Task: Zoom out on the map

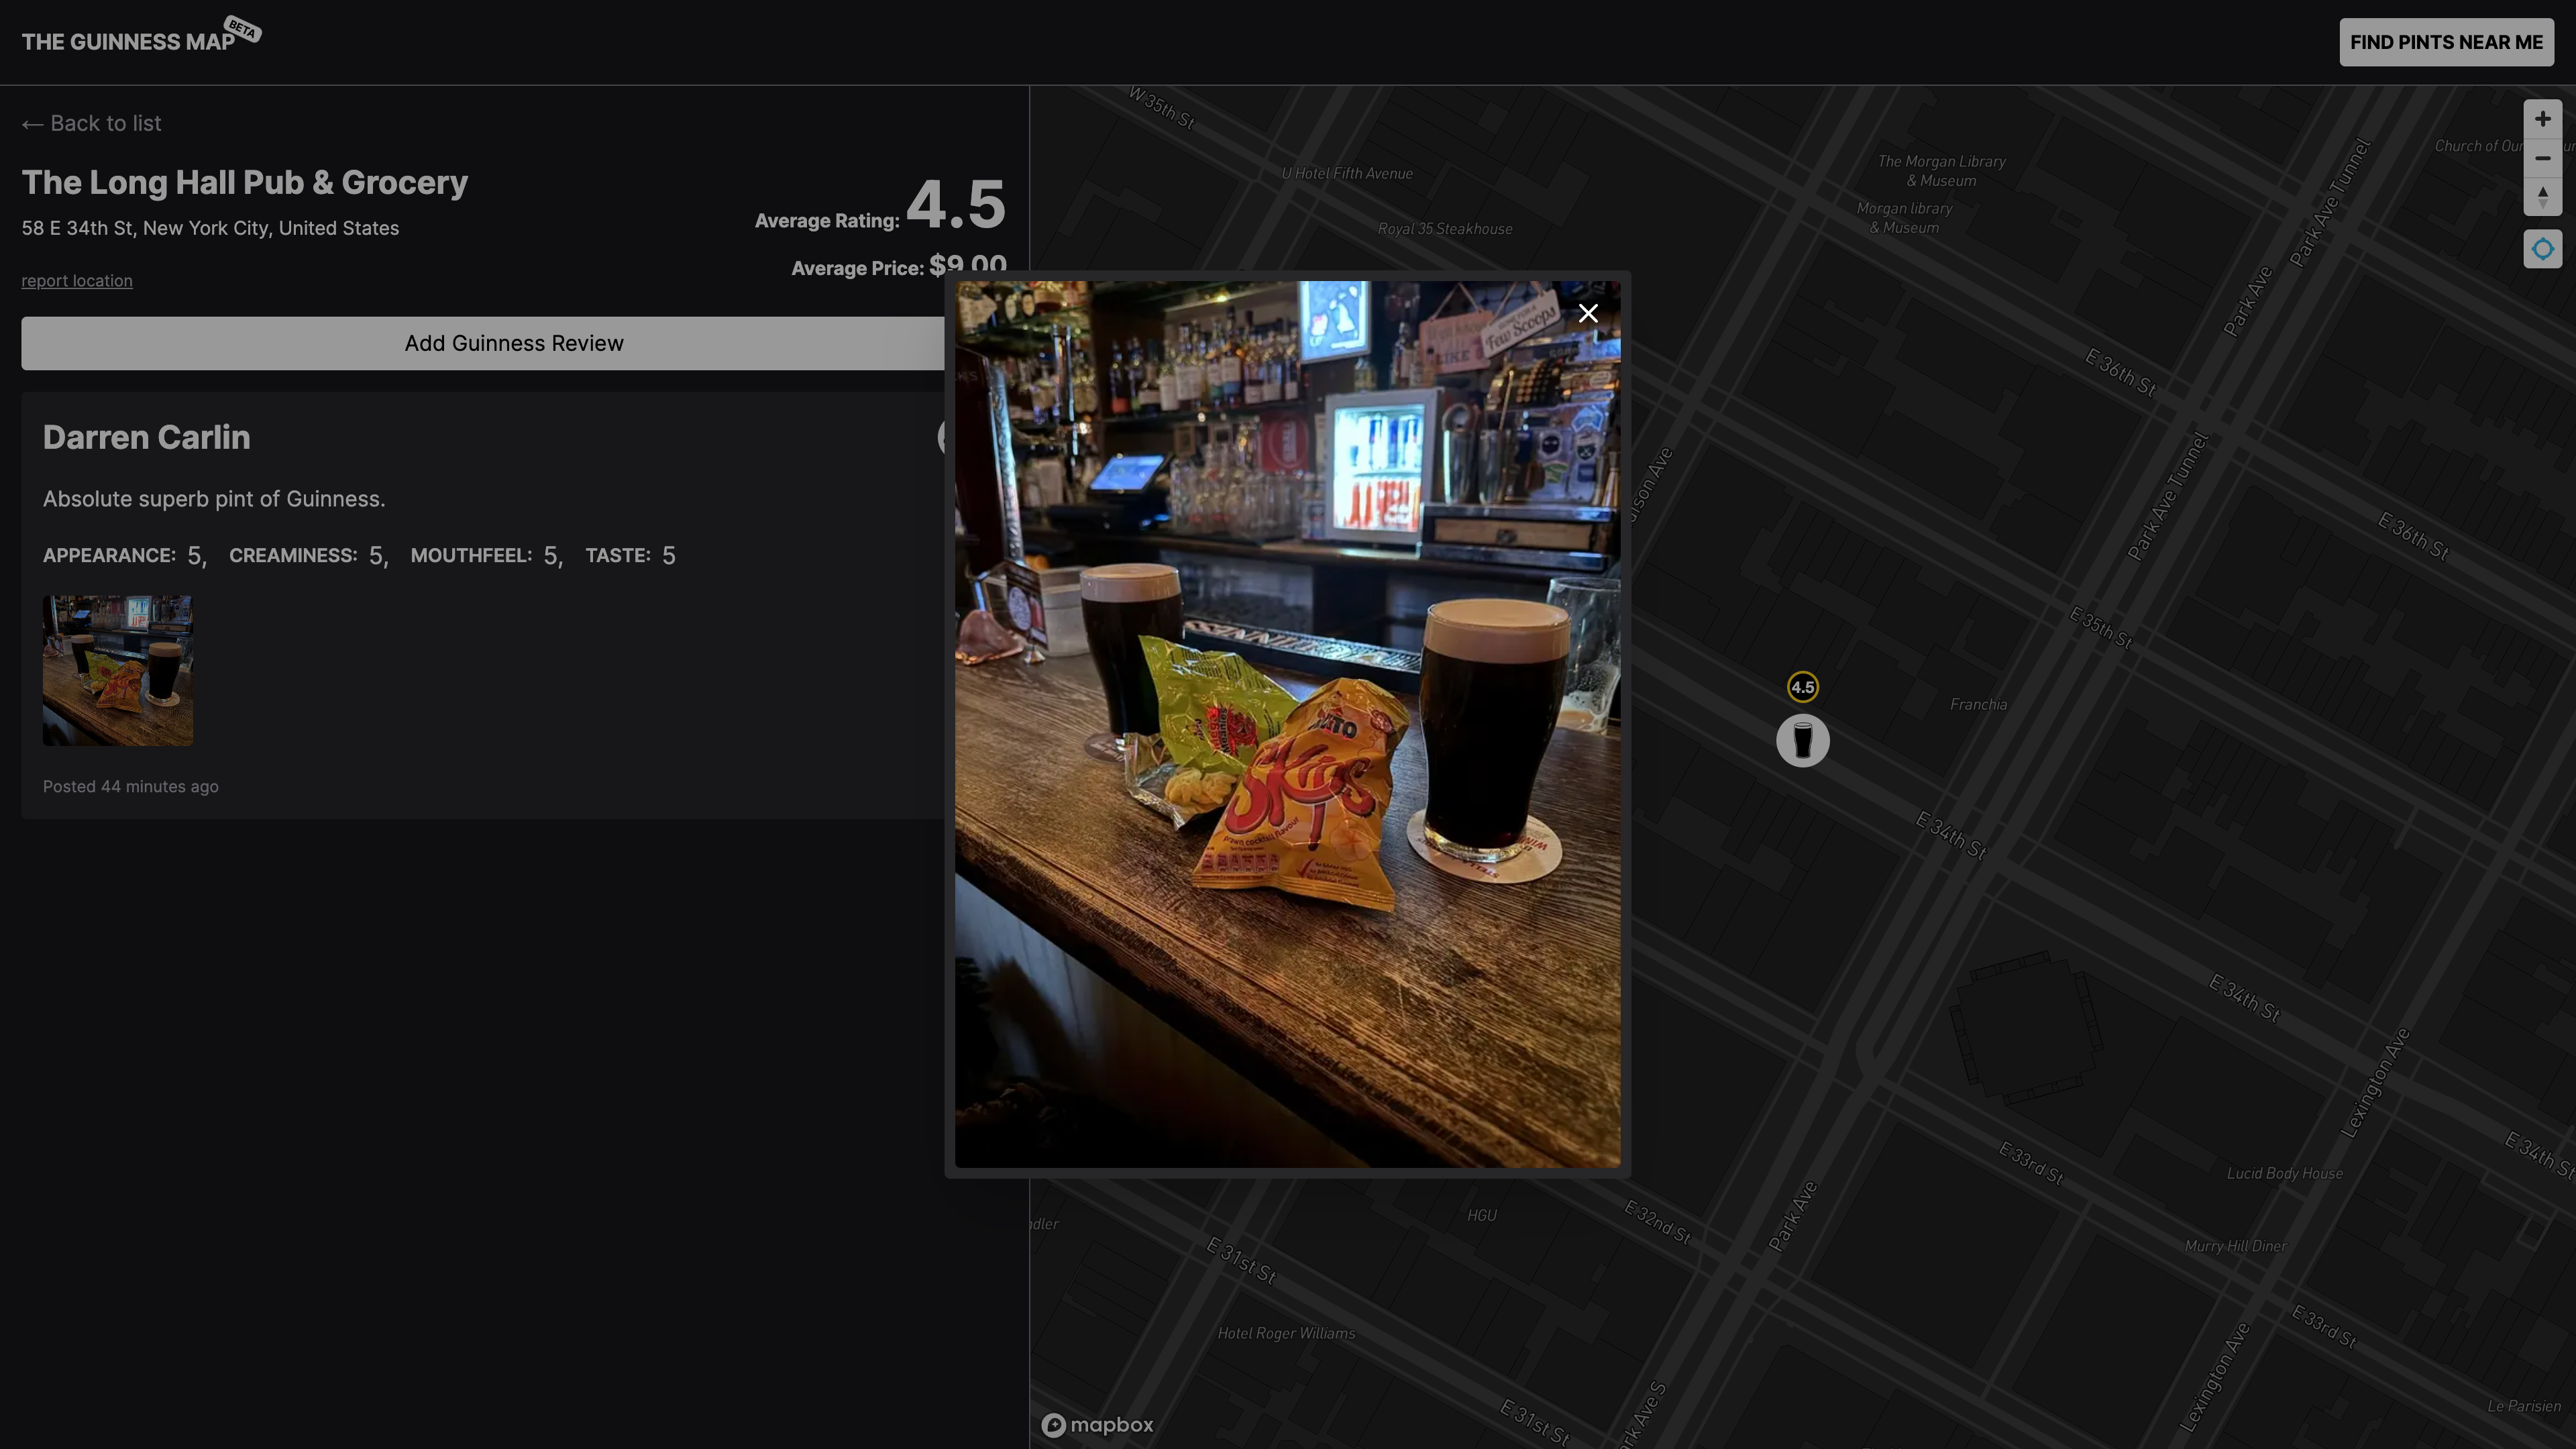Action: 2542,158
